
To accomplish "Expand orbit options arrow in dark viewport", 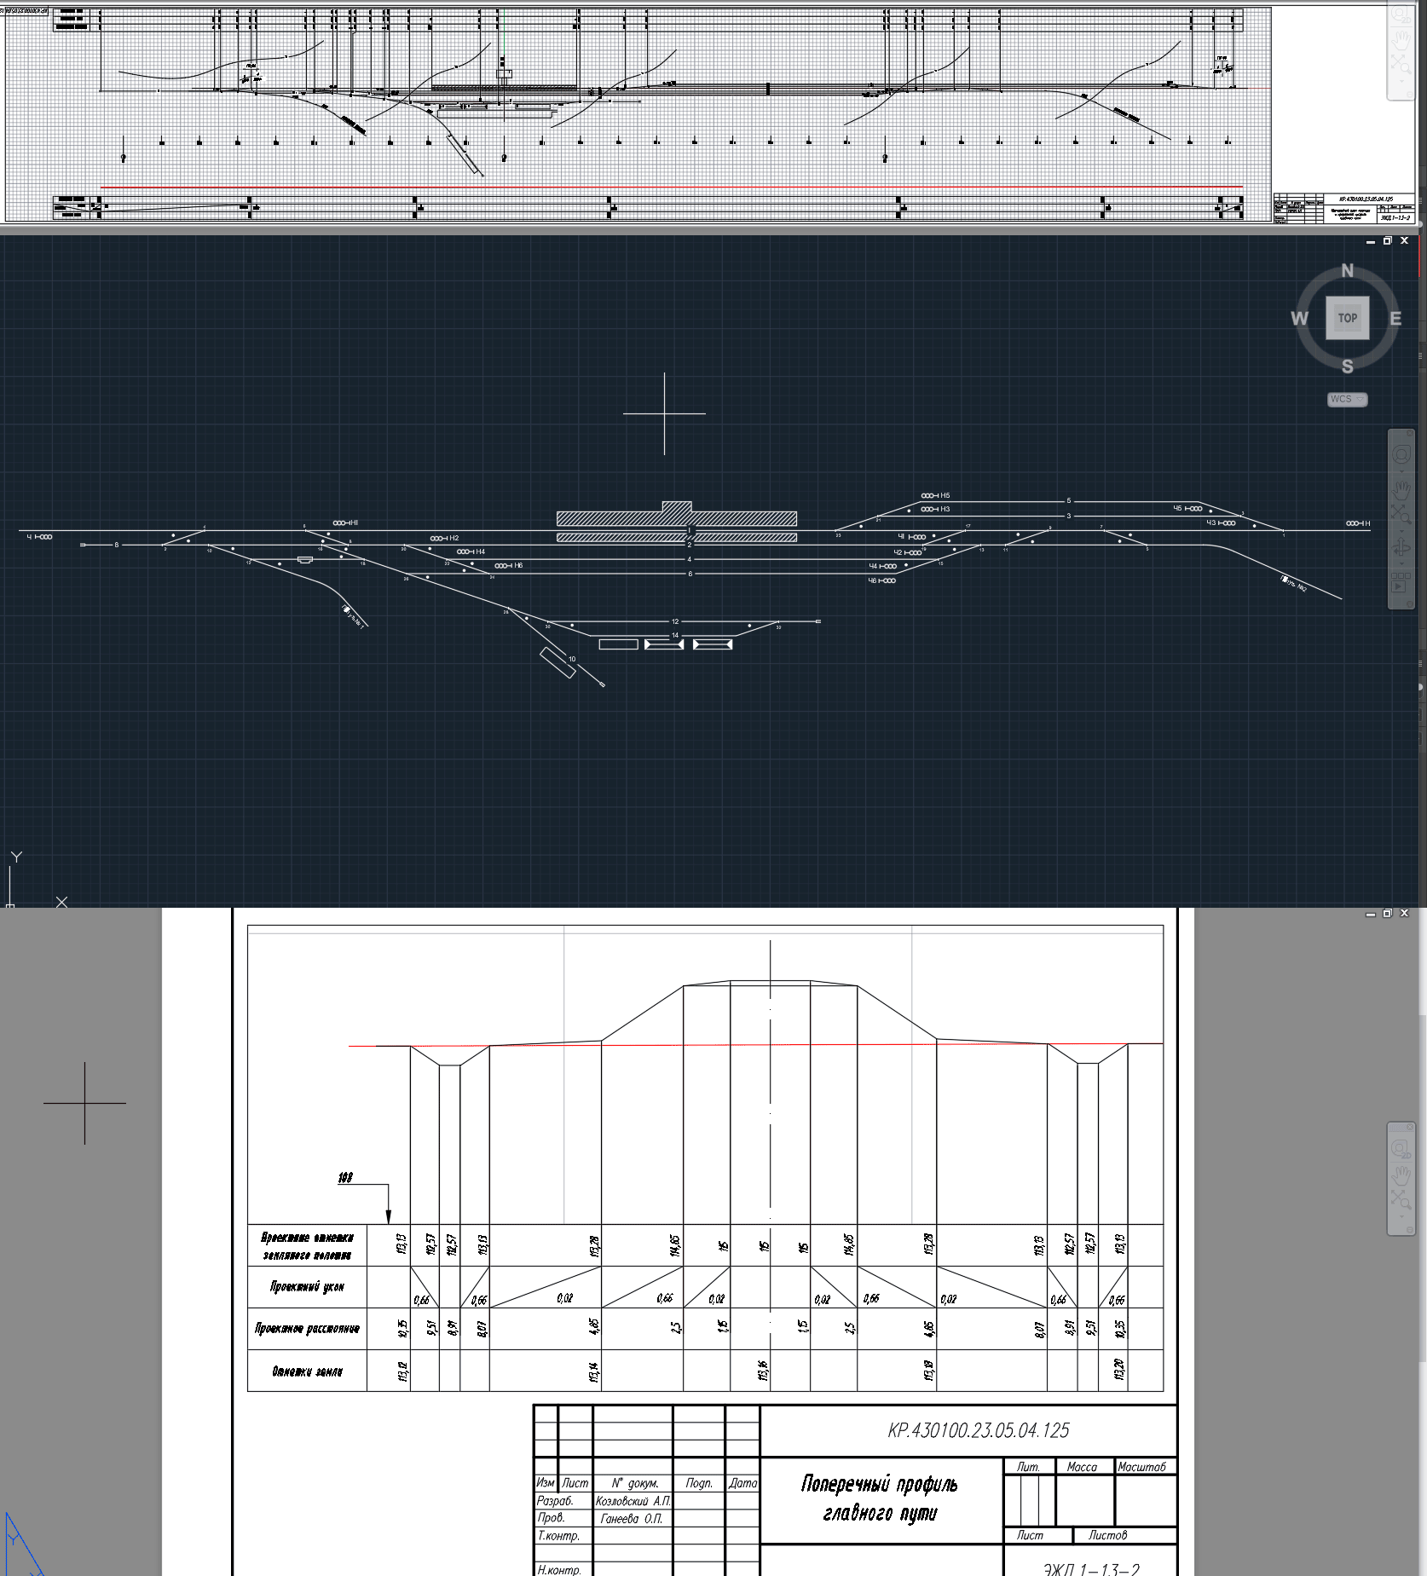I will click(1401, 563).
